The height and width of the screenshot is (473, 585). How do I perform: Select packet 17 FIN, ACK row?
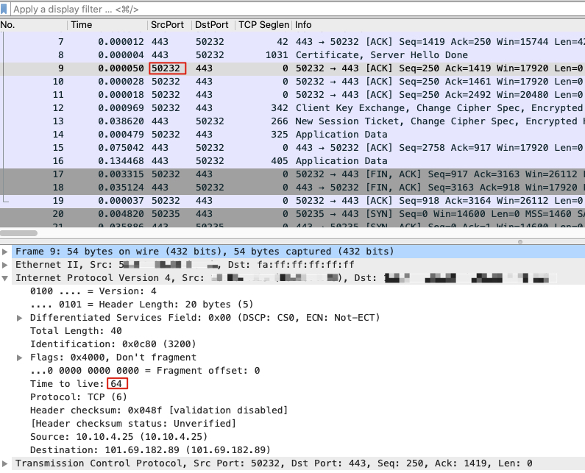click(x=293, y=174)
